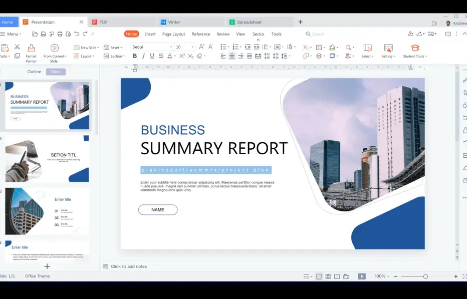
Task: Click the NAME rounded button on the slide
Action: coord(158,210)
